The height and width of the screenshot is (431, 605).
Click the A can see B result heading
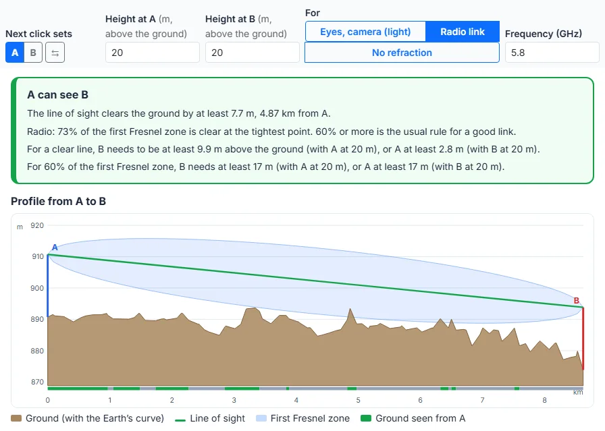pos(57,95)
